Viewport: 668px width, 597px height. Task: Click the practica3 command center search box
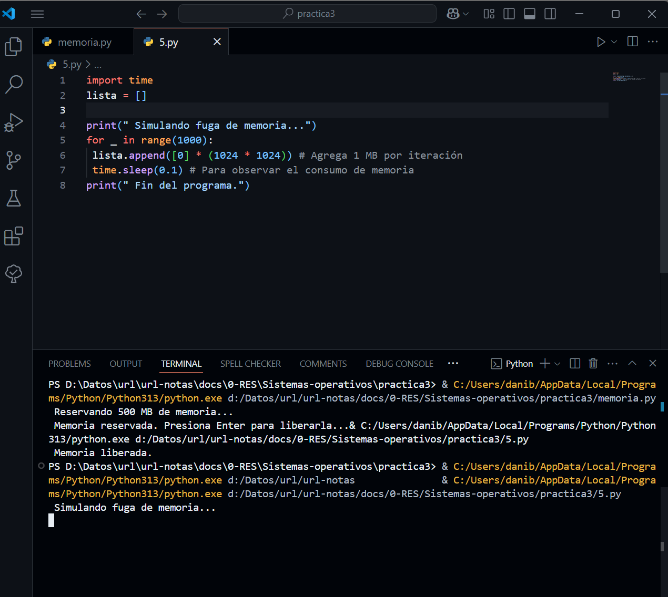tap(308, 14)
